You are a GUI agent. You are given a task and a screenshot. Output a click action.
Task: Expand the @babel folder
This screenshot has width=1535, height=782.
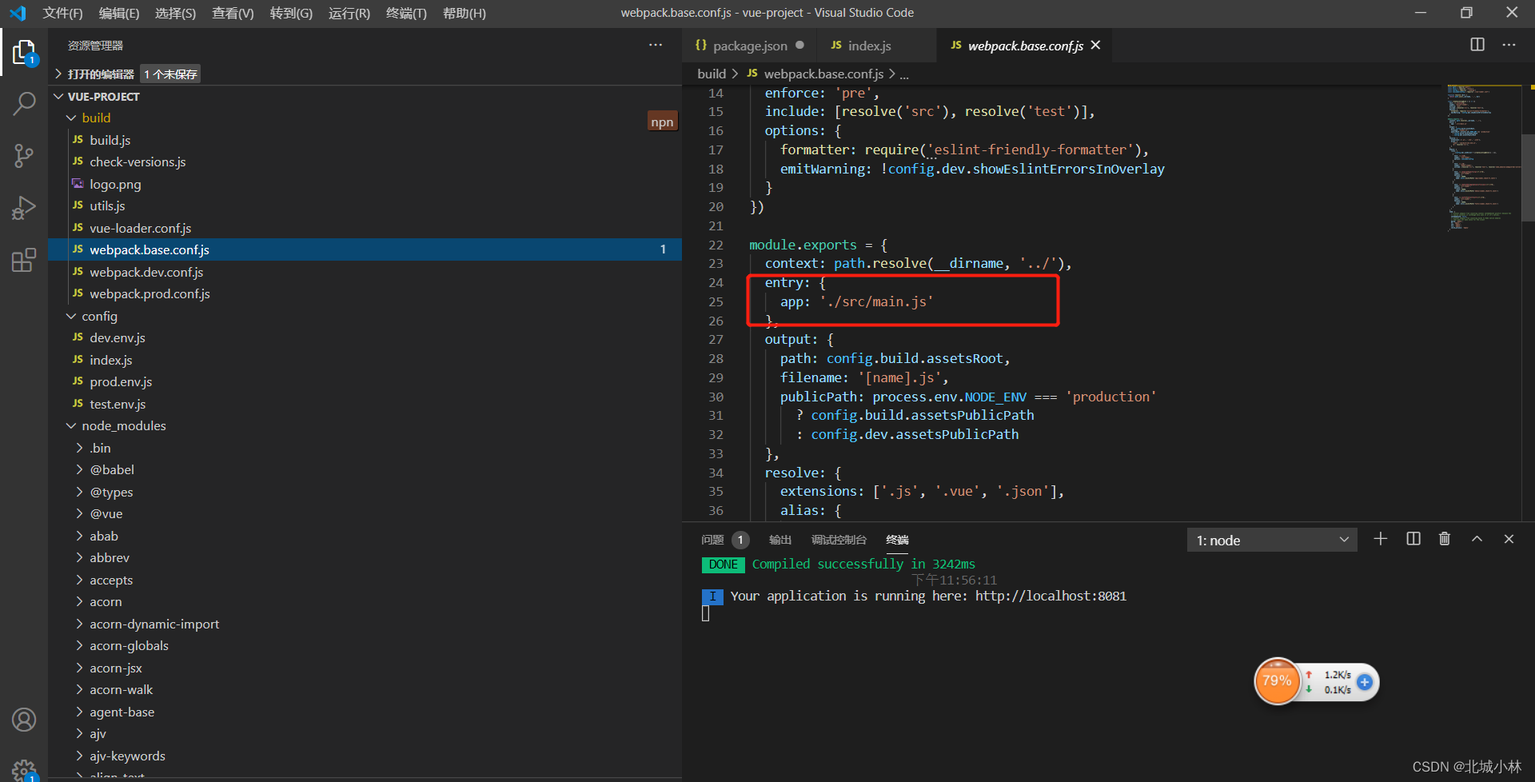point(79,469)
